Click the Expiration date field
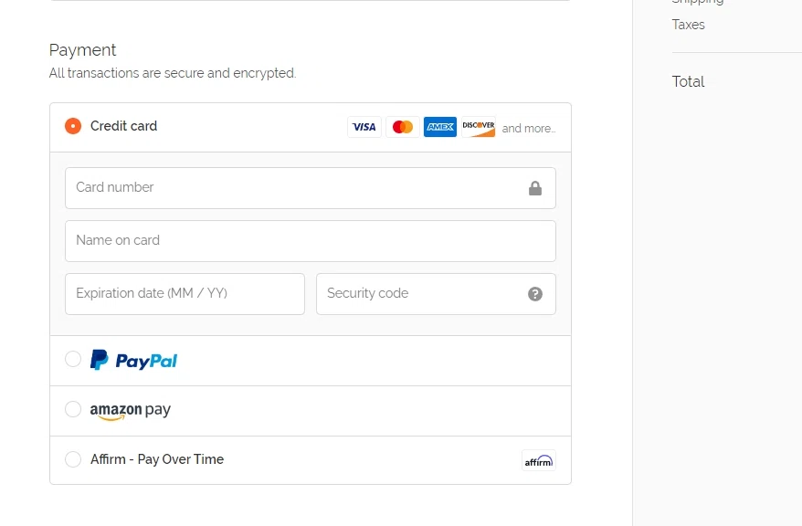 pos(183,293)
